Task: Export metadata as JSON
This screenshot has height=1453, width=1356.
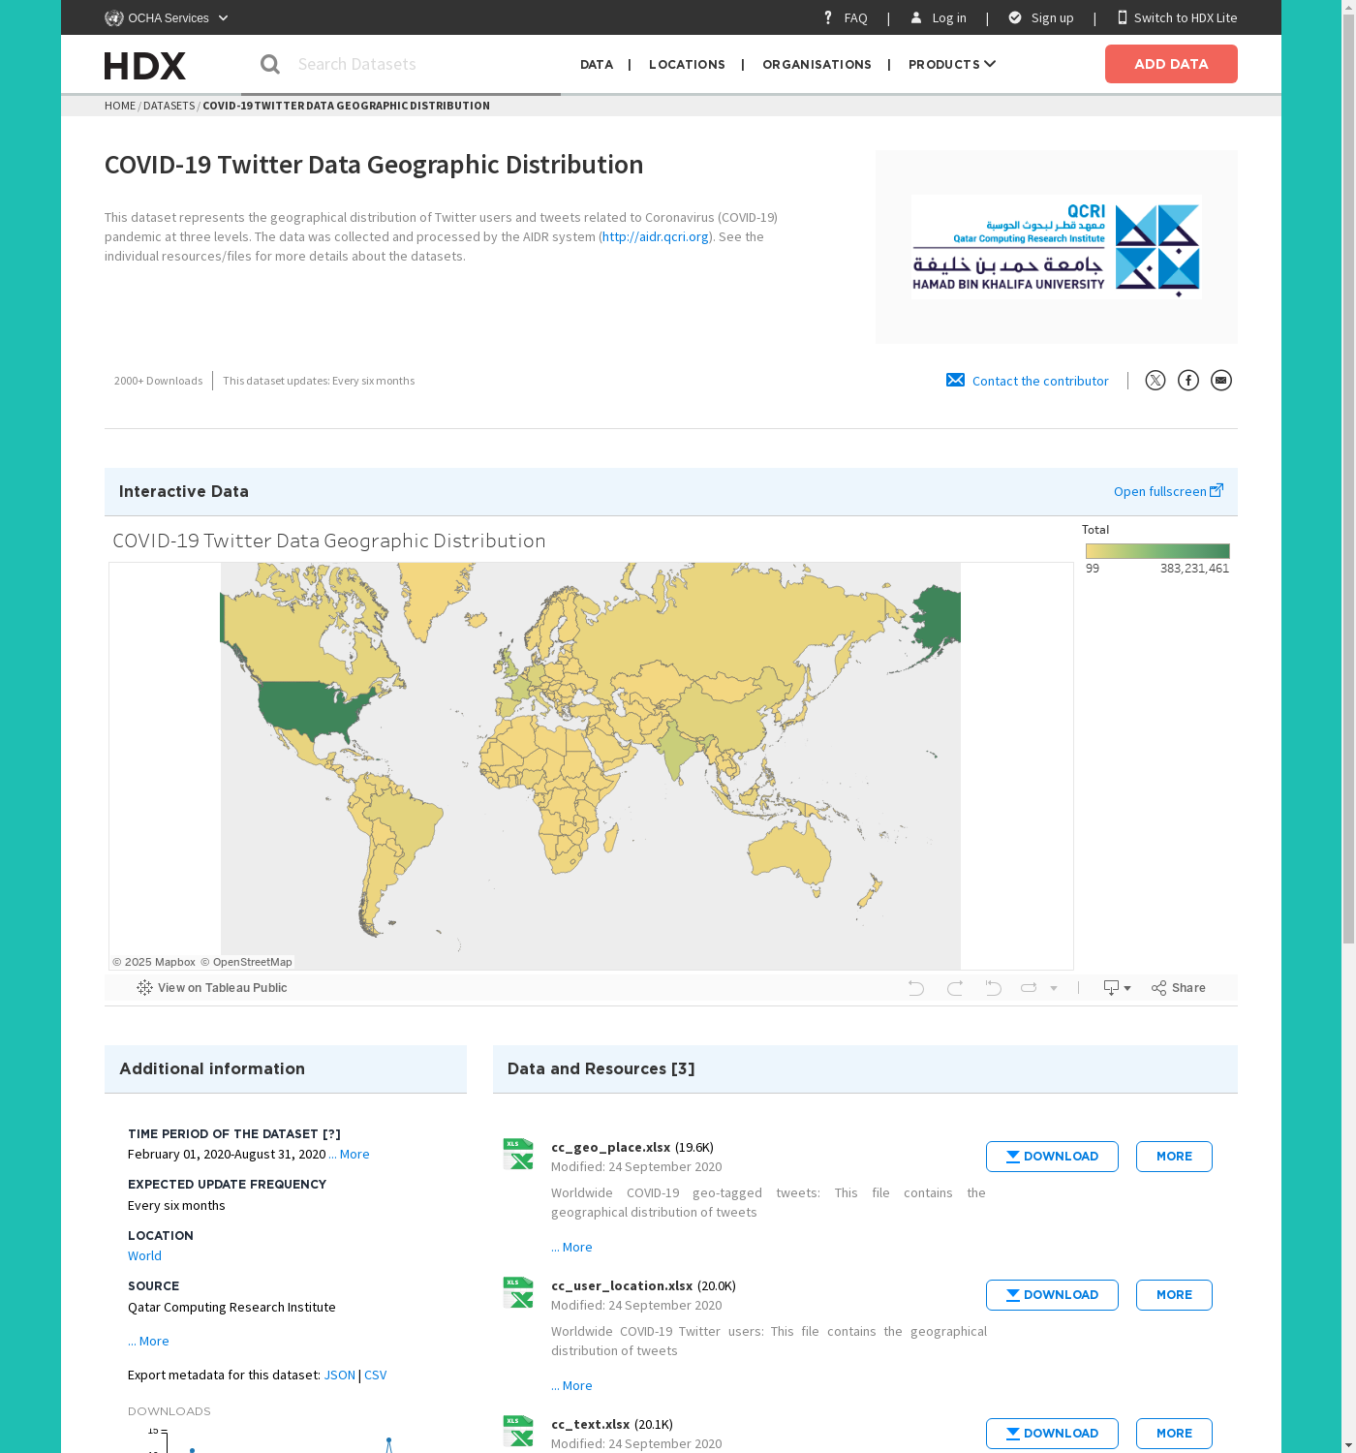Action: coord(339,1375)
